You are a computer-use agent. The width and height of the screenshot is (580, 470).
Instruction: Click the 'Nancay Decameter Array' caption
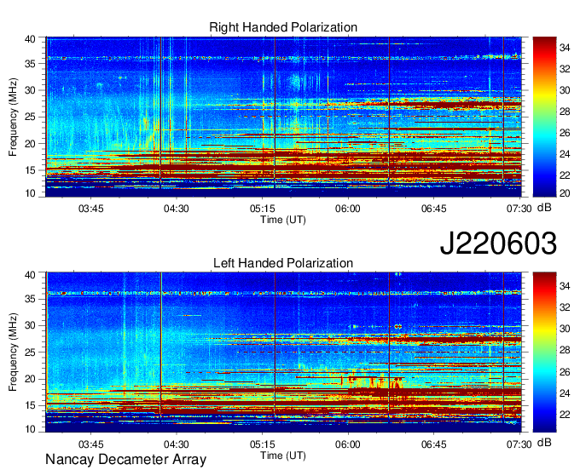125,460
